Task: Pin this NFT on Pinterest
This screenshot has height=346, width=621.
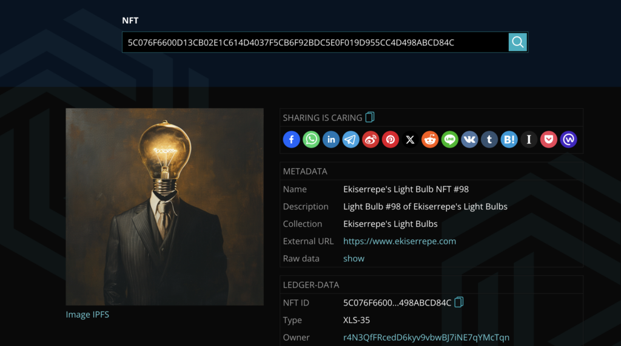Action: [391, 140]
